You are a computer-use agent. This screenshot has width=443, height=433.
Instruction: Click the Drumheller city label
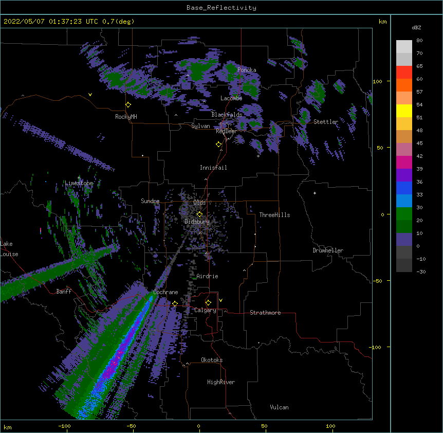328,250
